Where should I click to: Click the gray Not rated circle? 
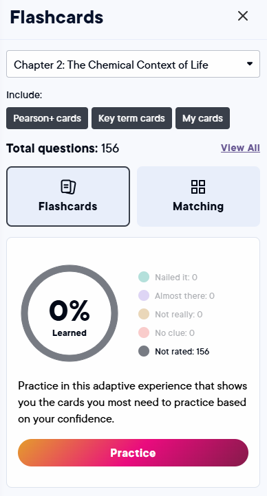pyautogui.click(x=144, y=352)
